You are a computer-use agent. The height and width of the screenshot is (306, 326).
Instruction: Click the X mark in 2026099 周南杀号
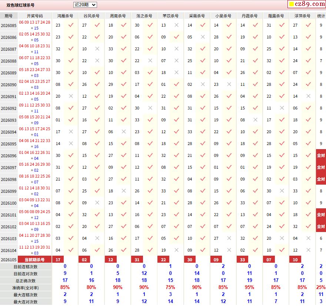124,191
